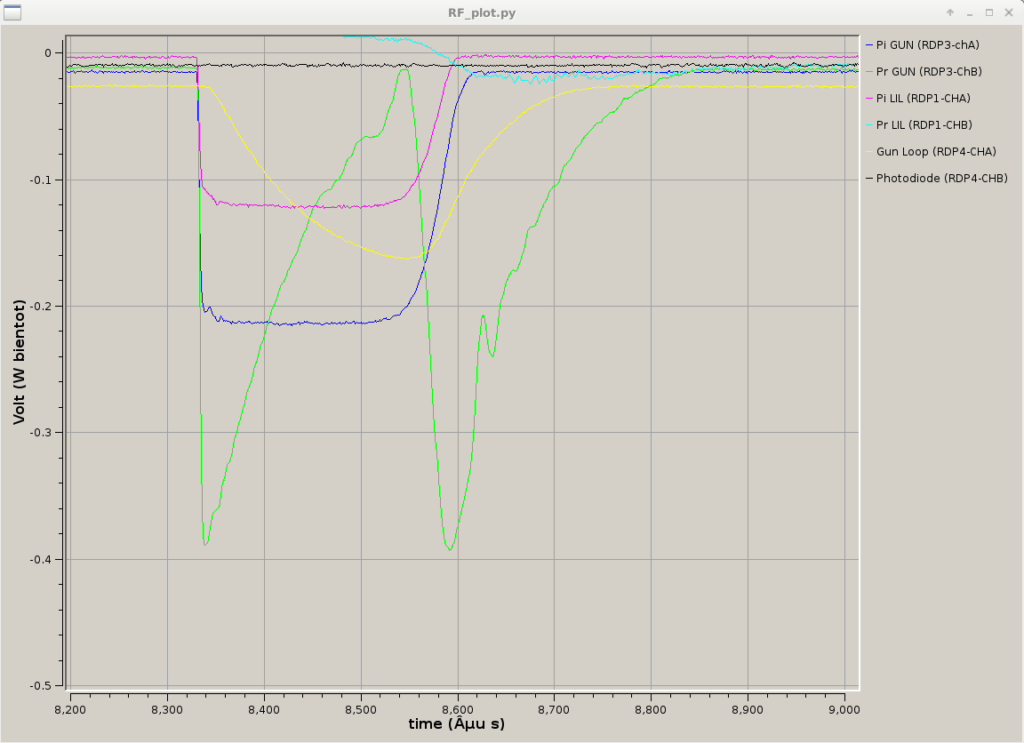Image resolution: width=1024 pixels, height=743 pixels.
Task: Click the magenta line swatch for Pi LIL
Action: tap(868, 98)
